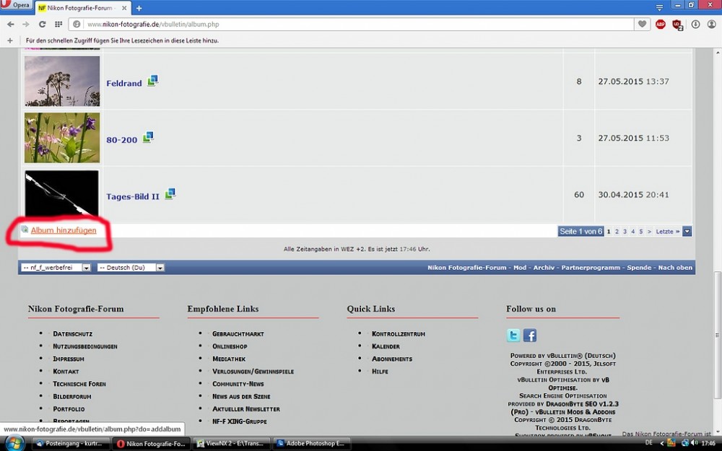This screenshot has height=451, width=722.
Task: Click the browser back arrow
Action: (x=11, y=24)
